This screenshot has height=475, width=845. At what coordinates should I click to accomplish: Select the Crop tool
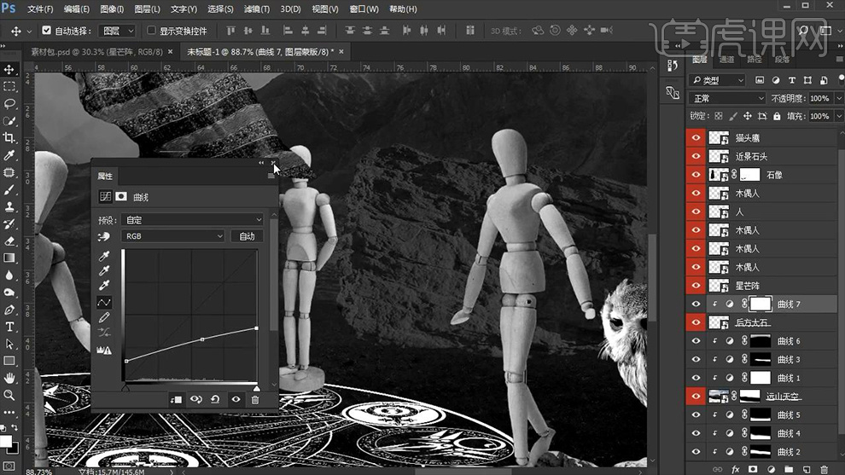tap(9, 138)
